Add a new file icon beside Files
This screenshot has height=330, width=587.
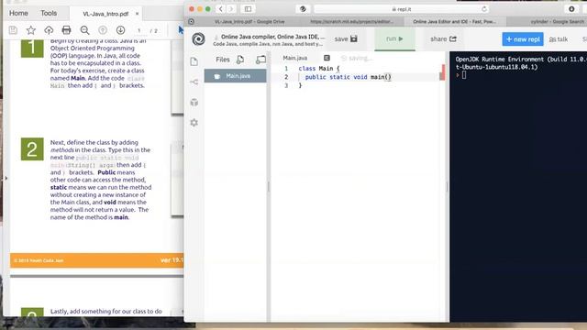[x=240, y=59]
